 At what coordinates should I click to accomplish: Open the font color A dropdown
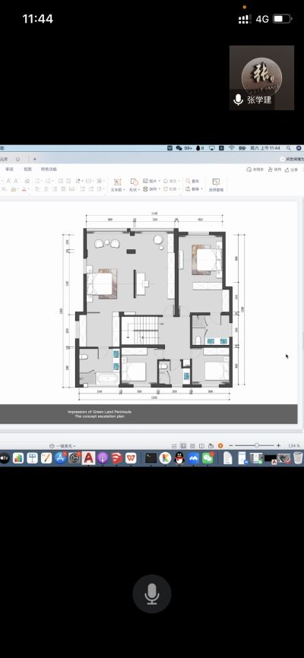click(25, 189)
